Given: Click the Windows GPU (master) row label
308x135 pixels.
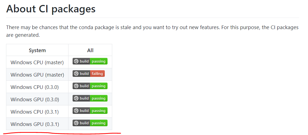Looking at the screenshot, I should 37,75.
